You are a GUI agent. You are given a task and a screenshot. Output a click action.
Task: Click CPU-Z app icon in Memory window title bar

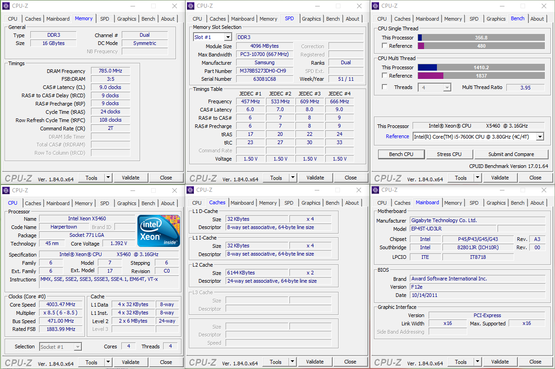(7, 6)
